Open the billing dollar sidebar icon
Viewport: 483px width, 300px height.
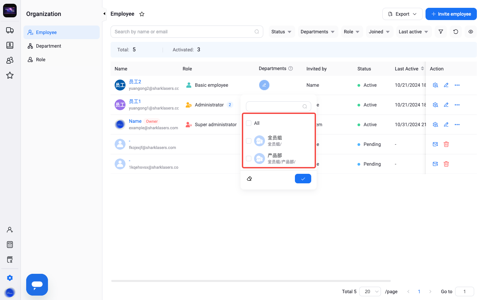click(10, 45)
